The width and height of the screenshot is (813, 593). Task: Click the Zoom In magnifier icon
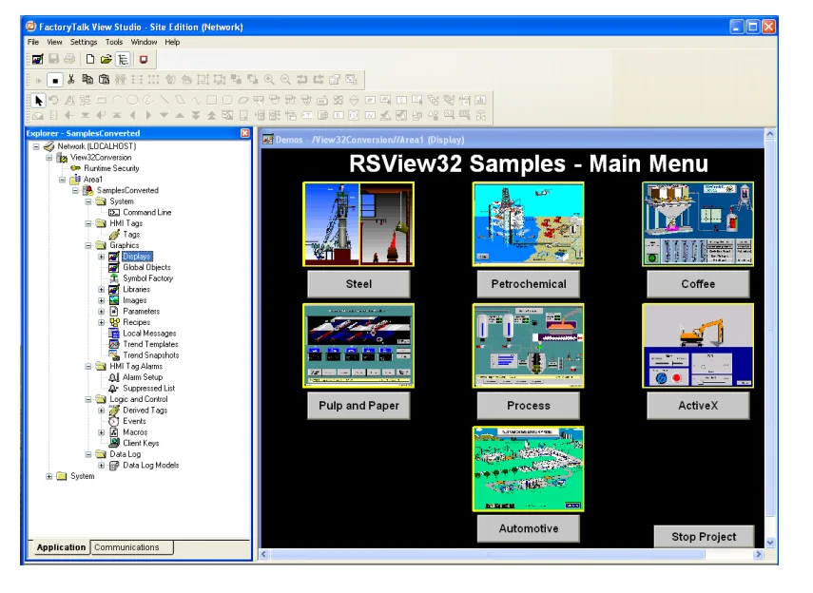pos(269,80)
